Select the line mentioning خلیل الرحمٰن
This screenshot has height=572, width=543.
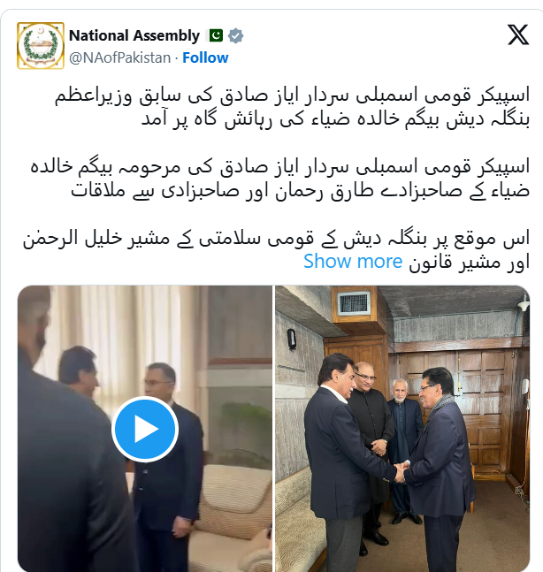(x=276, y=239)
